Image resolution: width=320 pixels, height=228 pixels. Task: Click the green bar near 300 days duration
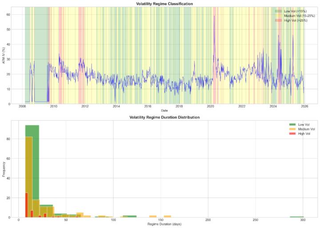click(x=297, y=217)
